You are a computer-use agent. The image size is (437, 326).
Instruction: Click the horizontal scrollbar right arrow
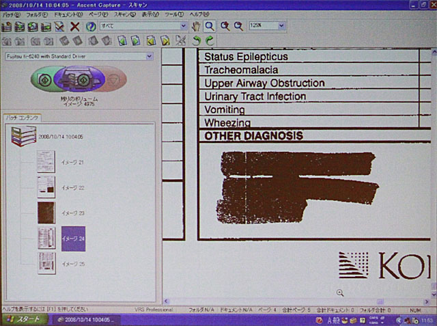pos(427,301)
